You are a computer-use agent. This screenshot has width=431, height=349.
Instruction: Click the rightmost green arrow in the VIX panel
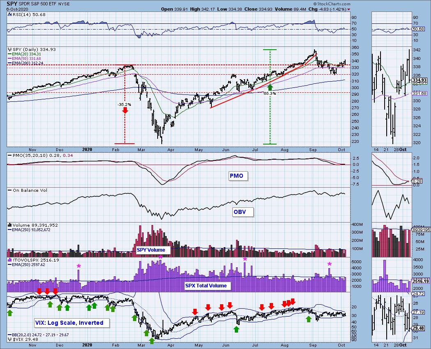click(309, 318)
